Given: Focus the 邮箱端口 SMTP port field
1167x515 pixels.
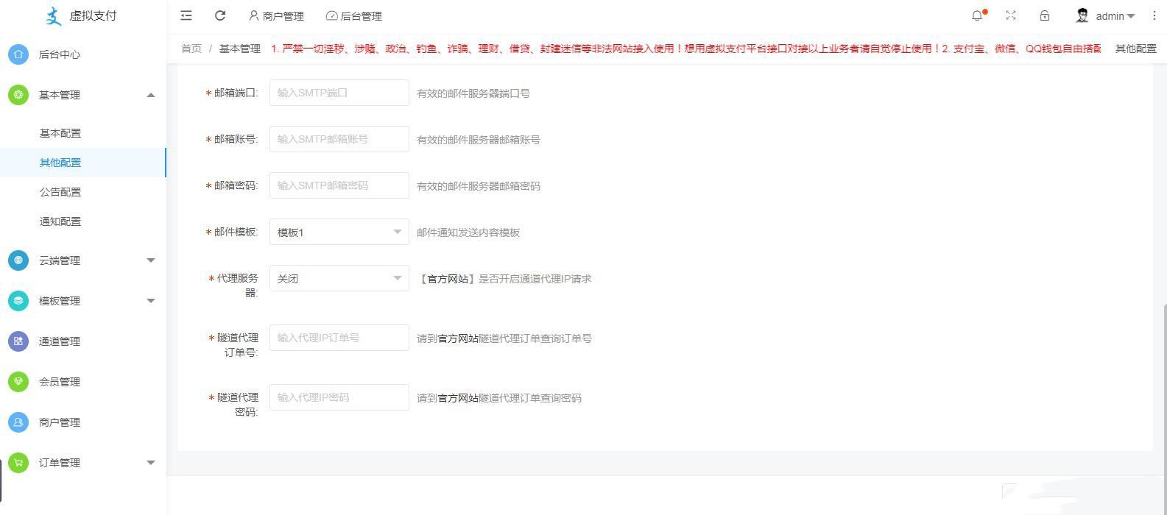Looking at the screenshot, I should click(x=339, y=93).
